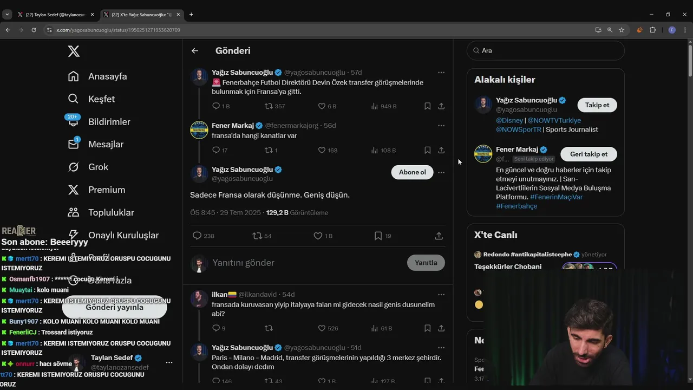Viewport: 693px width, 390px height.
Task: Click the Ara search field
Action: click(546, 50)
